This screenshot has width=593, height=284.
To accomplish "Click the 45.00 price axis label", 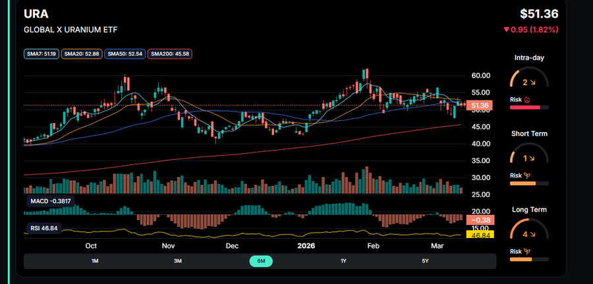I will (480, 127).
